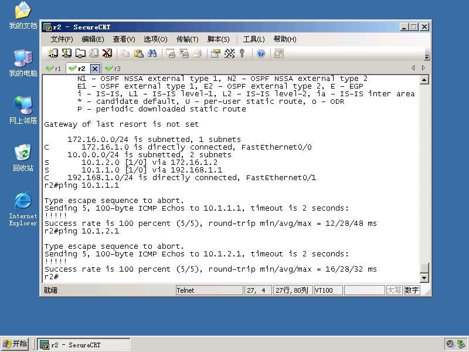Click the r2# prompt on last line
This screenshot has height=352, width=469.
pos(52,277)
